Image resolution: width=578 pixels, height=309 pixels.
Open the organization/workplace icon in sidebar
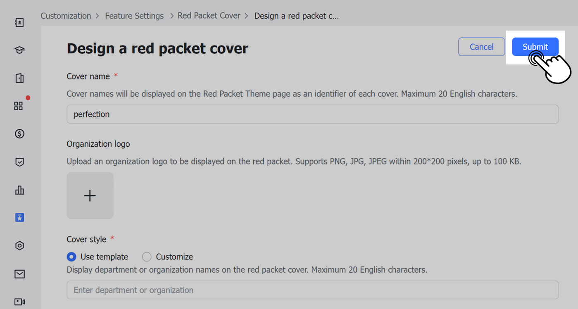coord(19,78)
